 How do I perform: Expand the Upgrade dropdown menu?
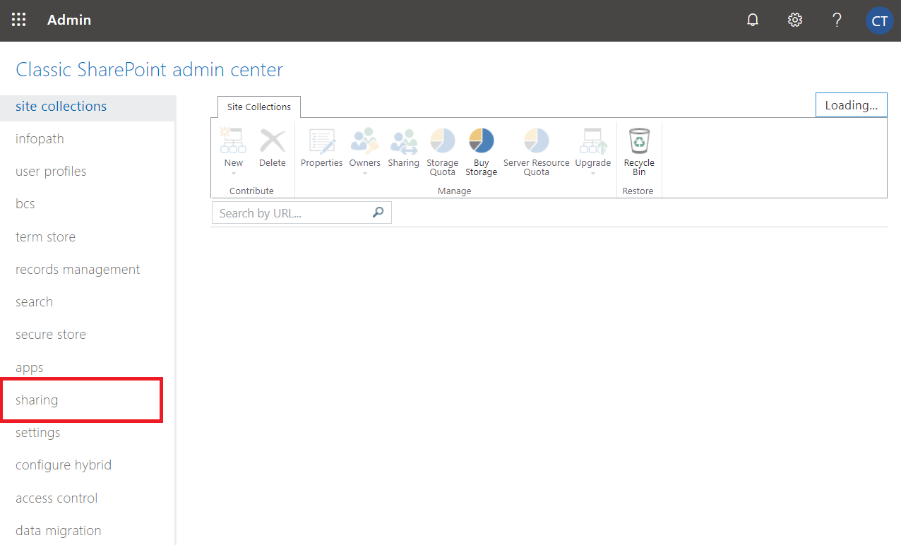[592, 173]
